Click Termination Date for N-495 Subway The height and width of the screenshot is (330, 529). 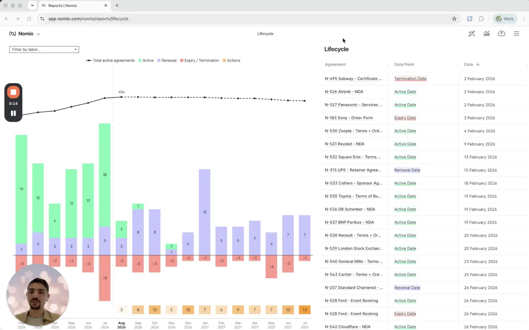click(410, 79)
